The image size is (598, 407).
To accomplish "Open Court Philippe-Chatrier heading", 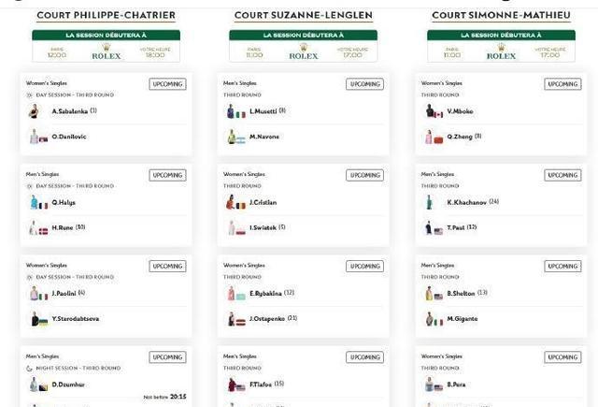I will click(x=107, y=15).
